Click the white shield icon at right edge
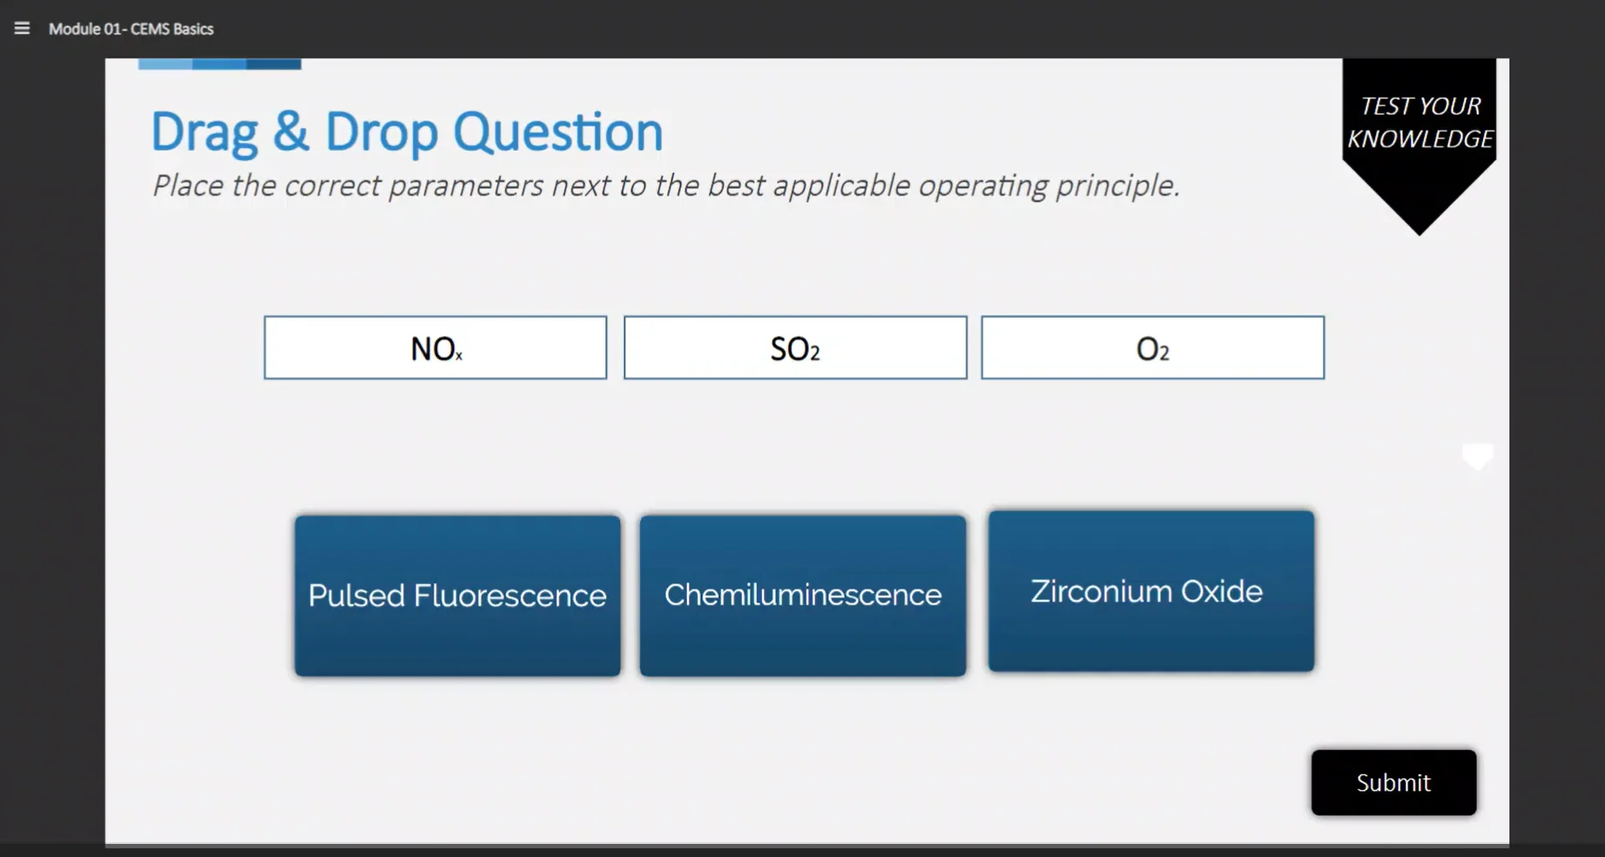Viewport: 1605px width, 857px height. coord(1477,456)
